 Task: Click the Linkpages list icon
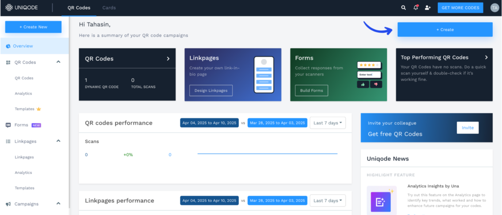pyautogui.click(x=8, y=141)
